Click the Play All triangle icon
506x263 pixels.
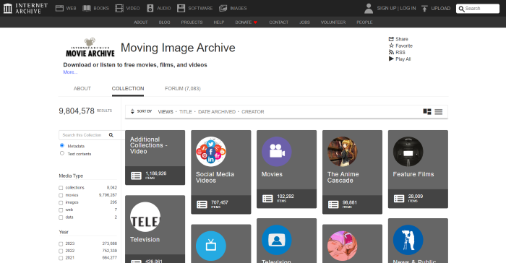coord(391,59)
